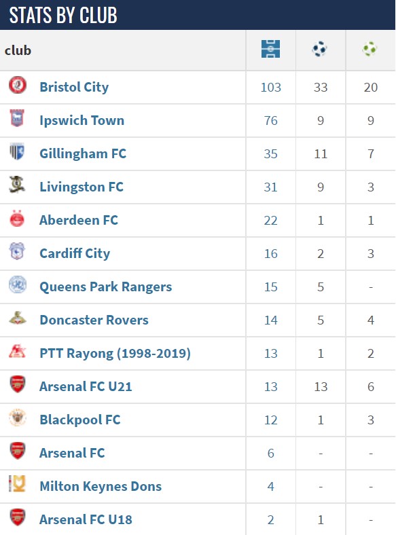Click the 'club' column header
The height and width of the screenshot is (535, 396).
point(18,50)
